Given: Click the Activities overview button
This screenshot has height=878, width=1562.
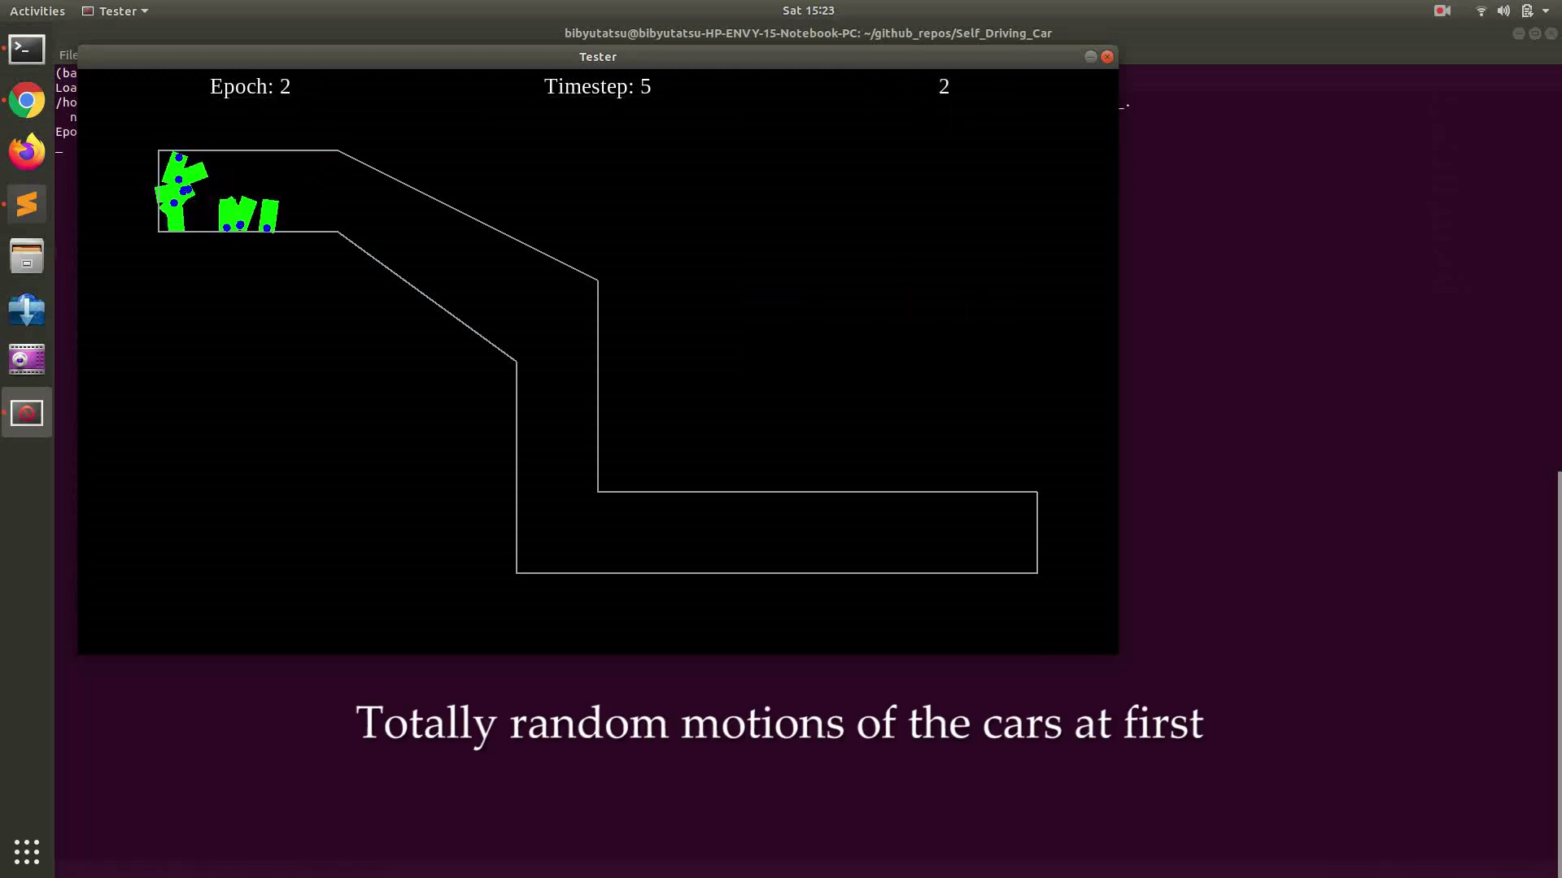Looking at the screenshot, I should point(37,11).
